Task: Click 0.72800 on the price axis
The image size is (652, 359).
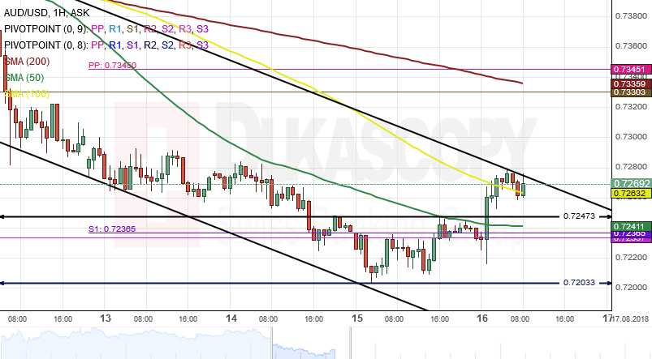Action: point(631,167)
